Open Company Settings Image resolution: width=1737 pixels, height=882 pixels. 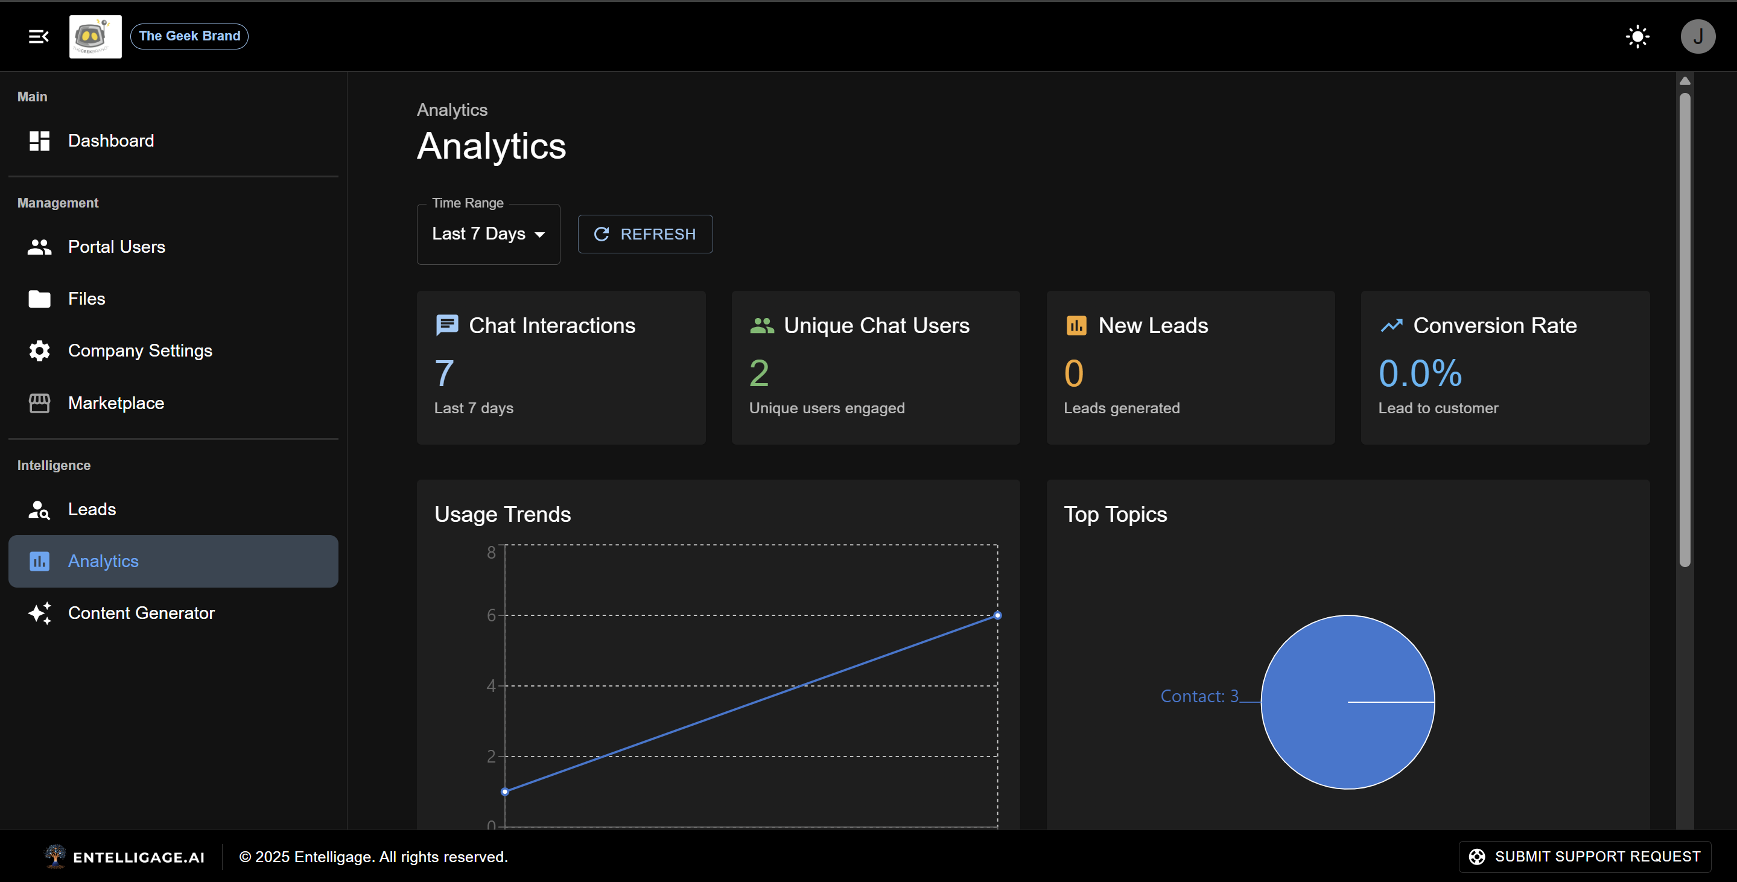click(x=173, y=351)
